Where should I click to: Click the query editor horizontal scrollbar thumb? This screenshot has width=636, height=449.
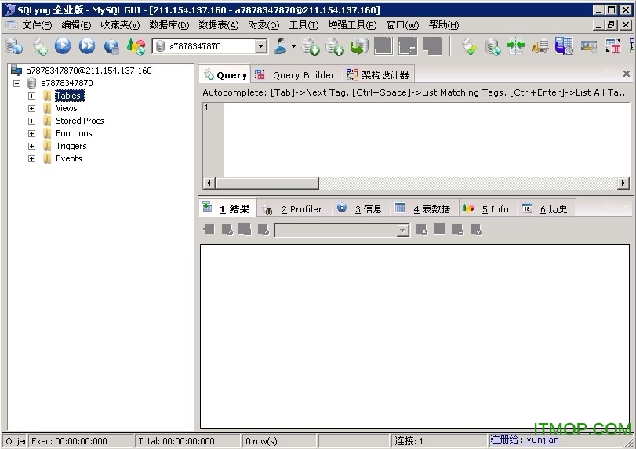(267, 183)
